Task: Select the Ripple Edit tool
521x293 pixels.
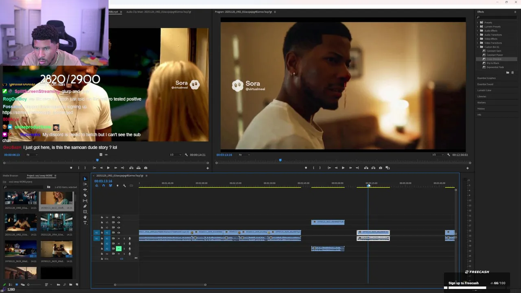Action: [85, 190]
